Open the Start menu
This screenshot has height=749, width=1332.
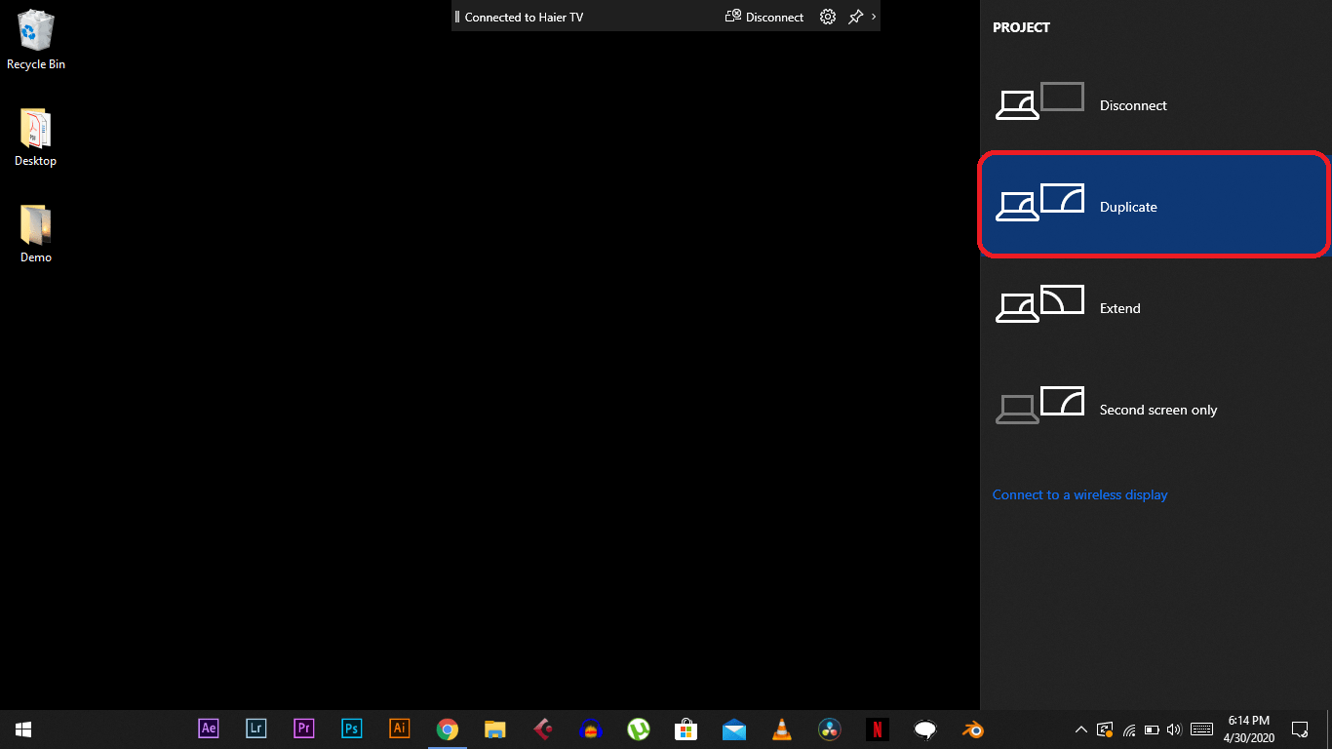click(21, 729)
